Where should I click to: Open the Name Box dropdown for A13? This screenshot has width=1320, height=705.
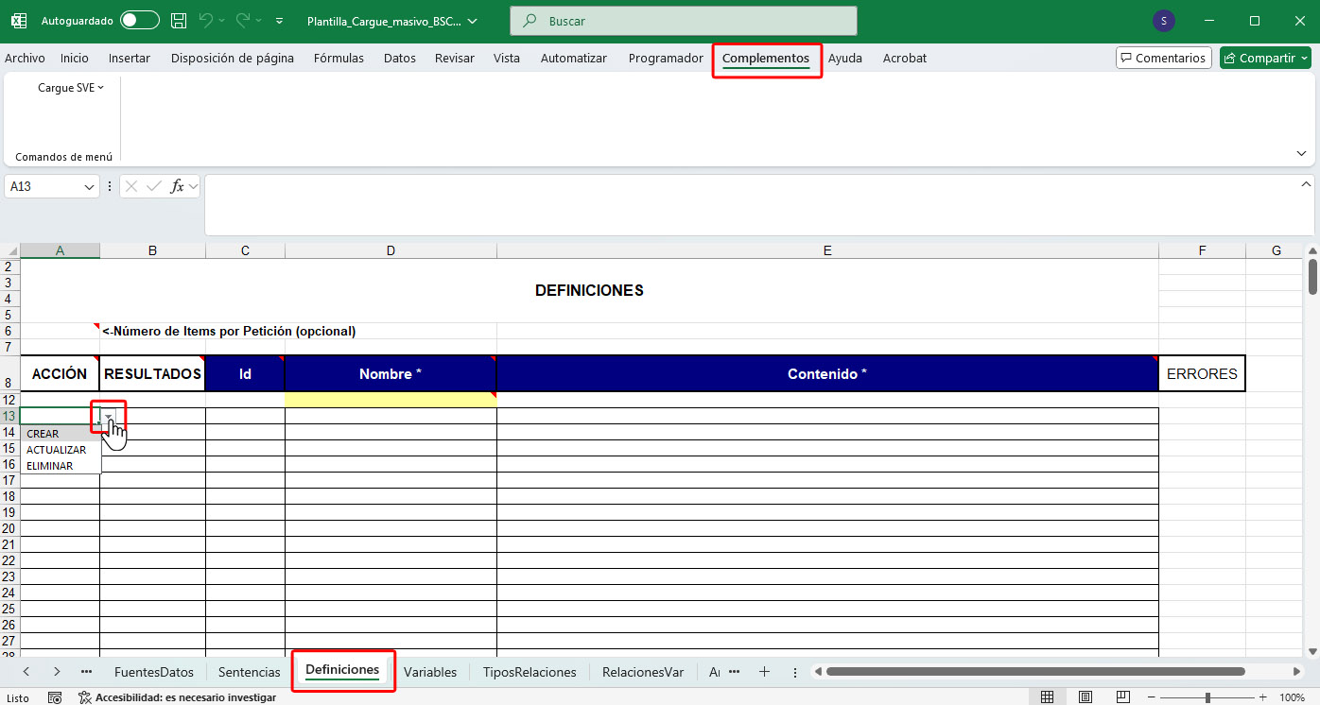coord(91,187)
